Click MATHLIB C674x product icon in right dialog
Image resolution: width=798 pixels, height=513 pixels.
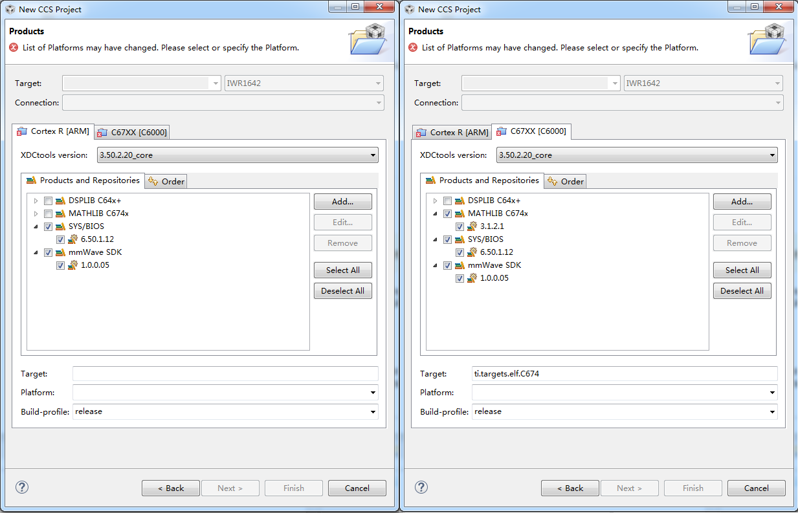(460, 213)
